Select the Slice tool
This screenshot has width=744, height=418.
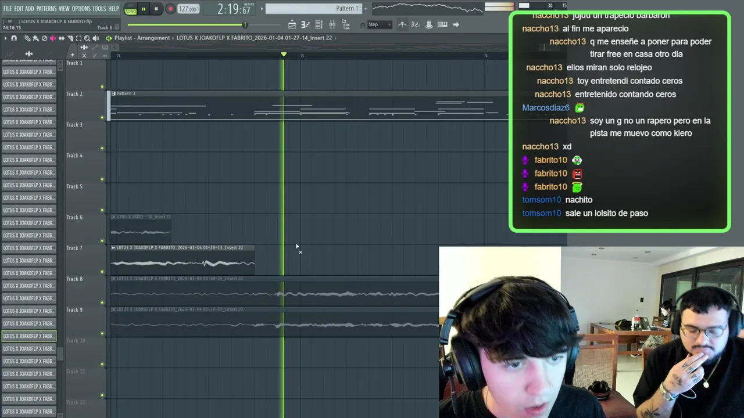coord(70,38)
